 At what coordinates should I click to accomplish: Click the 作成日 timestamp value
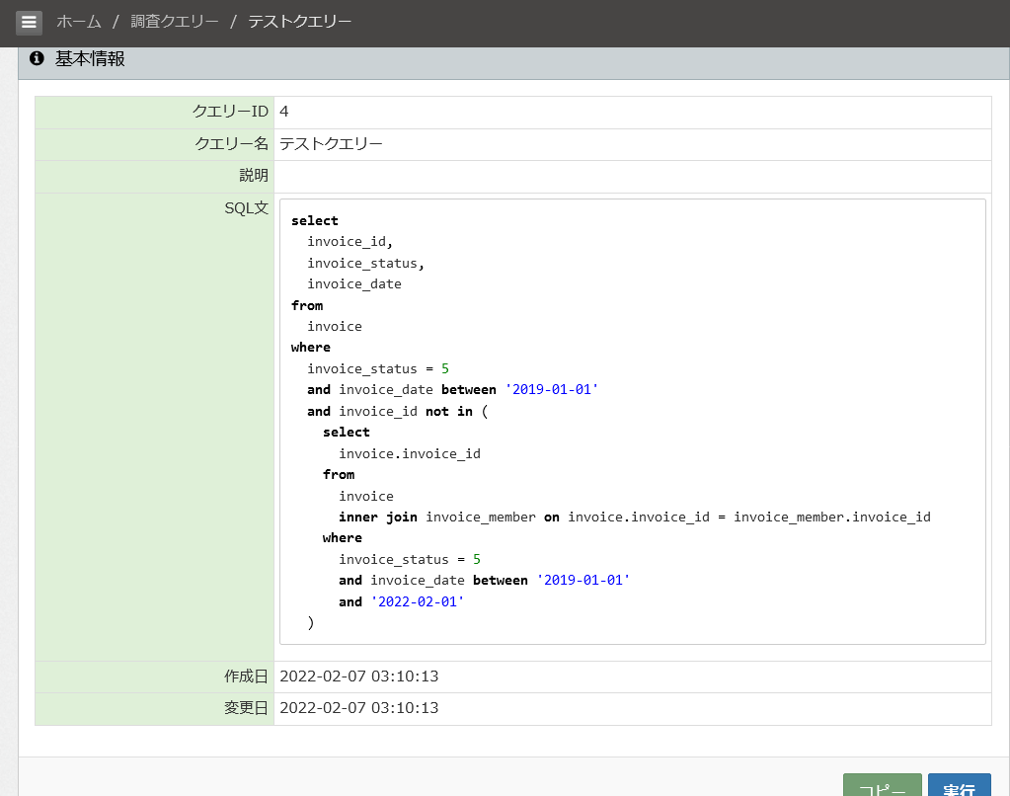pos(358,677)
